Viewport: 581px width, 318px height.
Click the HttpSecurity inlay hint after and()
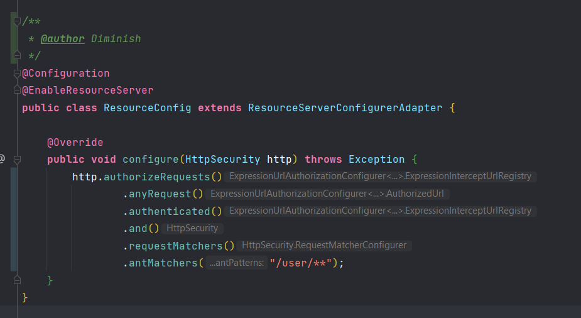[192, 228]
